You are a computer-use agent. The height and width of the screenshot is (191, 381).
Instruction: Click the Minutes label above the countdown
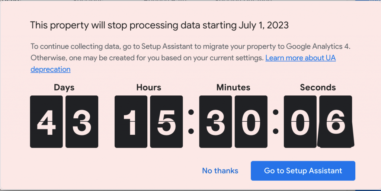pos(233,87)
